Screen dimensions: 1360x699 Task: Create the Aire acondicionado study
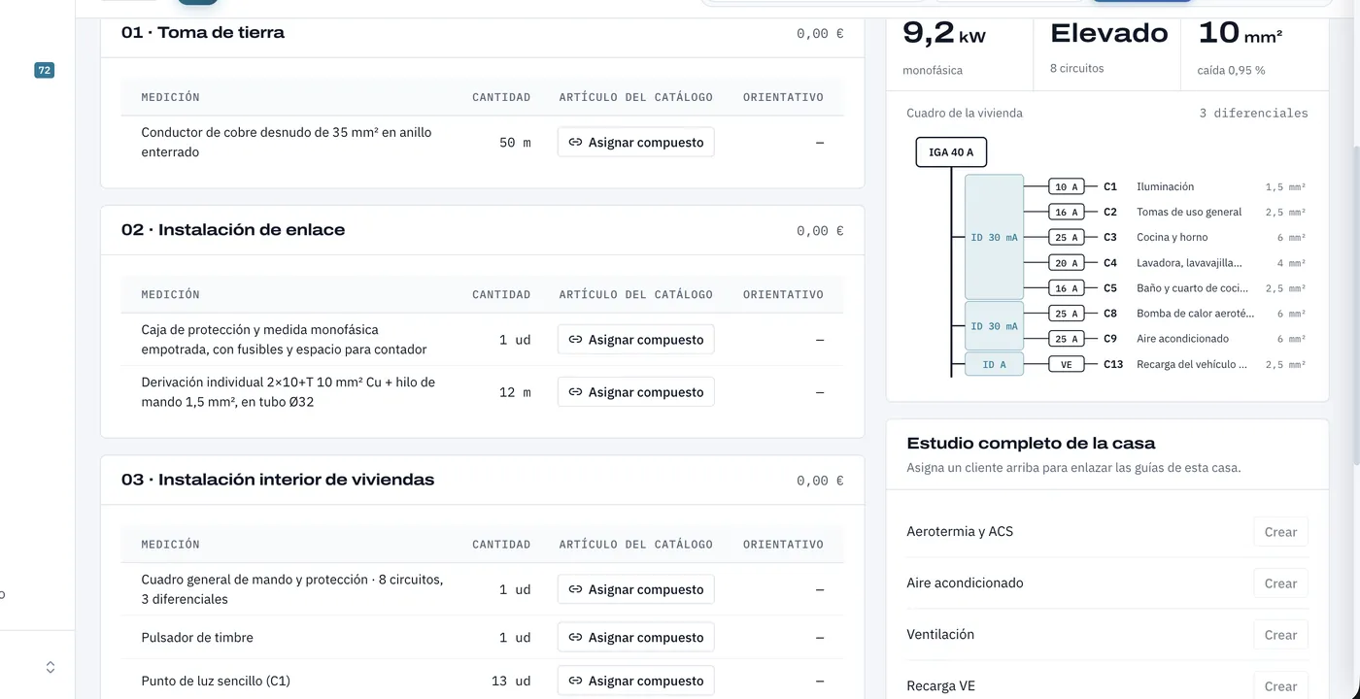[x=1280, y=583]
